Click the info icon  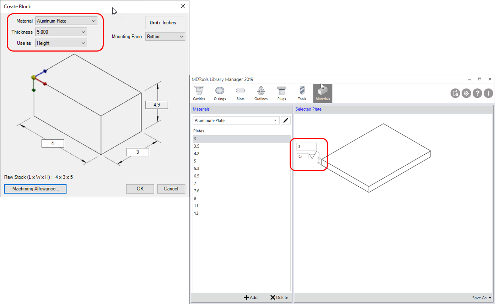tap(488, 93)
